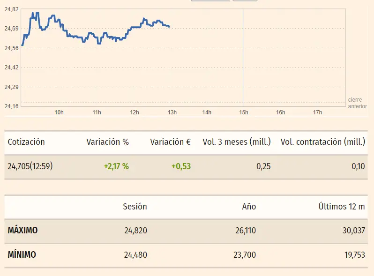The image size is (374, 276).
Task: Click the 15h mark on the time axis
Action: click(243, 112)
